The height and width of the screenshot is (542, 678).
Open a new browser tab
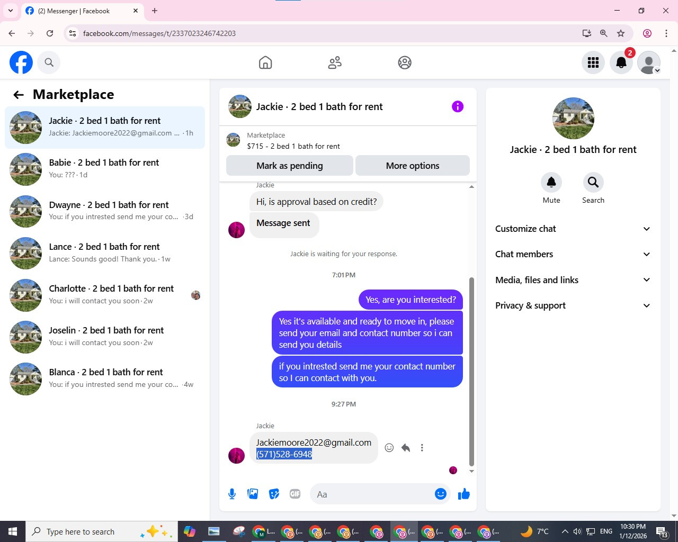coord(155,11)
